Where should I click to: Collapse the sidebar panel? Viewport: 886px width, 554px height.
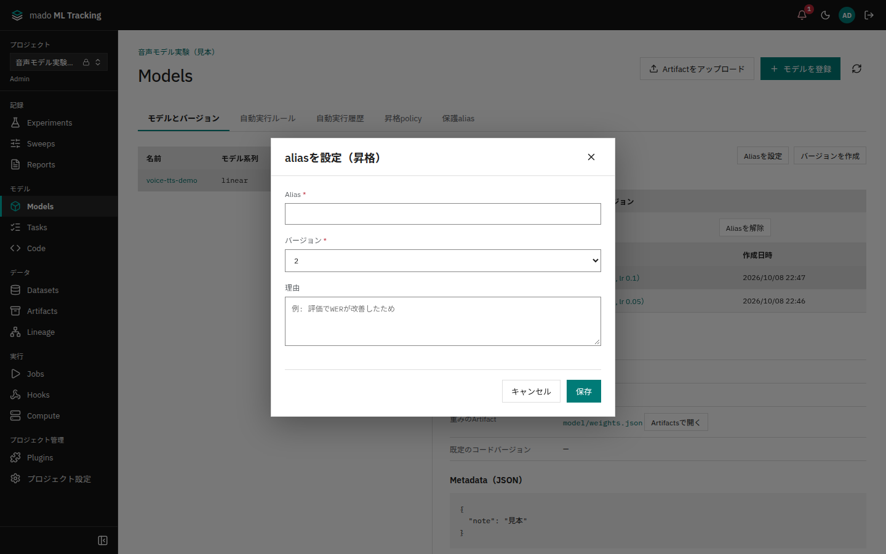click(x=103, y=540)
